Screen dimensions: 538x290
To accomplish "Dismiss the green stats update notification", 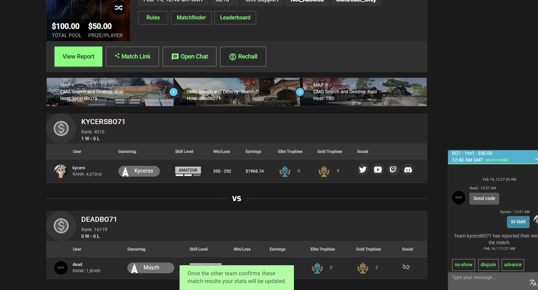I will [x=237, y=277].
